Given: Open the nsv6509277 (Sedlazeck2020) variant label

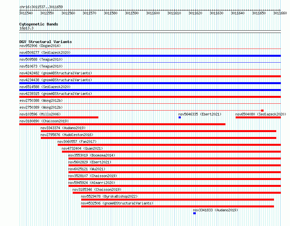Looking at the screenshot, I should [45, 53].
